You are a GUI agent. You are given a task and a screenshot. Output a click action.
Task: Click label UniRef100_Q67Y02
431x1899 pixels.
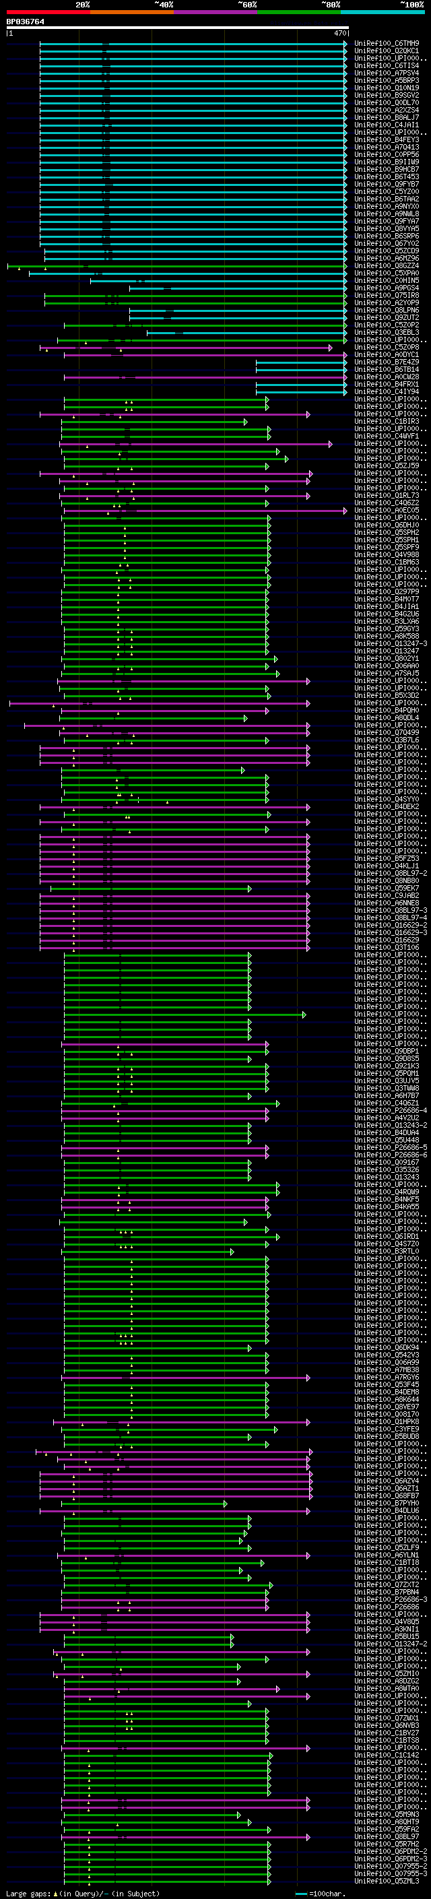(387, 243)
